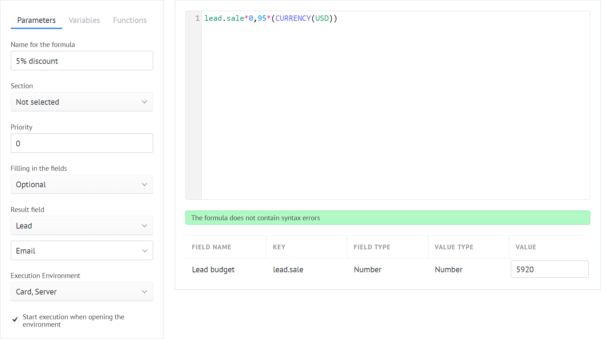
Task: Select the Parameters tab
Action: tap(36, 20)
